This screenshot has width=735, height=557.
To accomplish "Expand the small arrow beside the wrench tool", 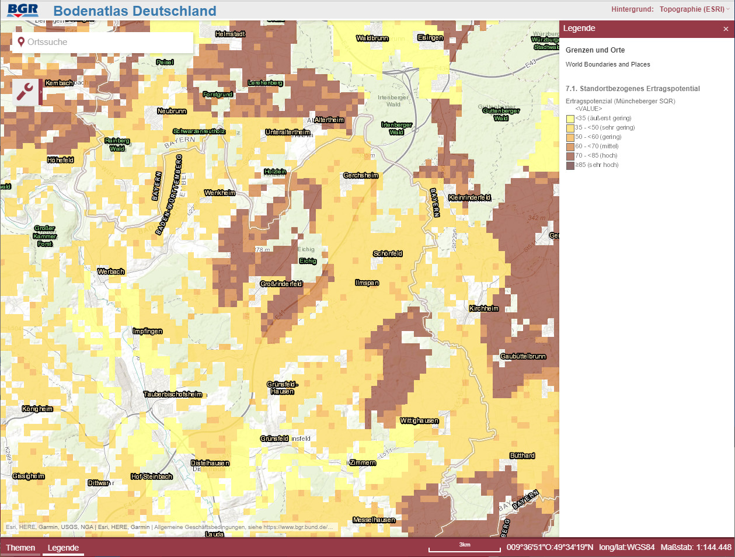I will (x=41, y=92).
